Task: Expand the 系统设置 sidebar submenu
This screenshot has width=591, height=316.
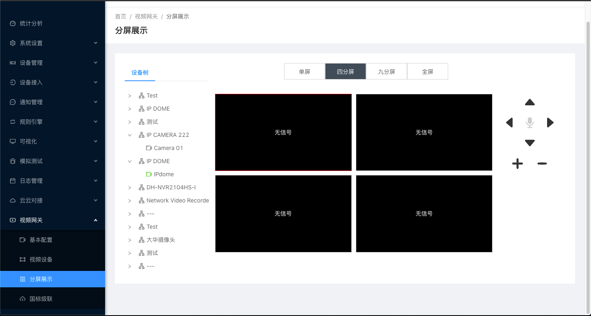Action: 53,43
